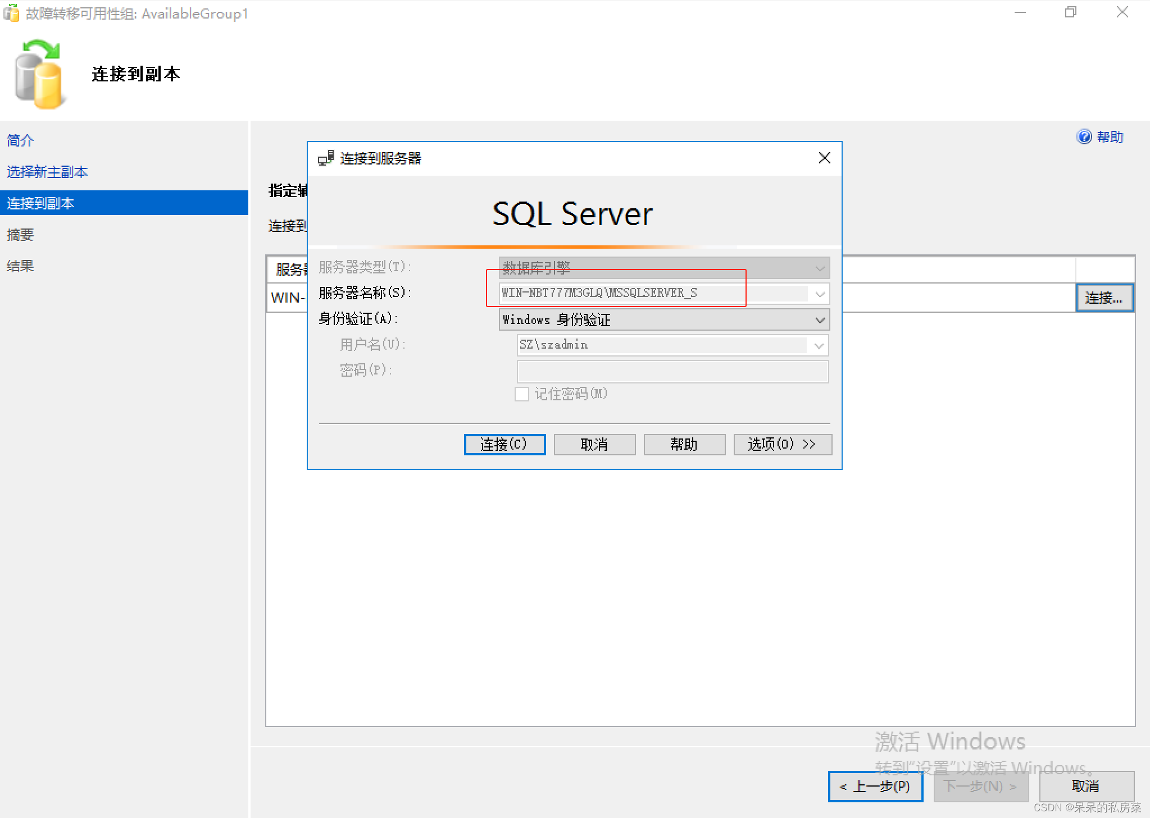Close the Connect to Server dialog
This screenshot has height=818, width=1150.
824,158
